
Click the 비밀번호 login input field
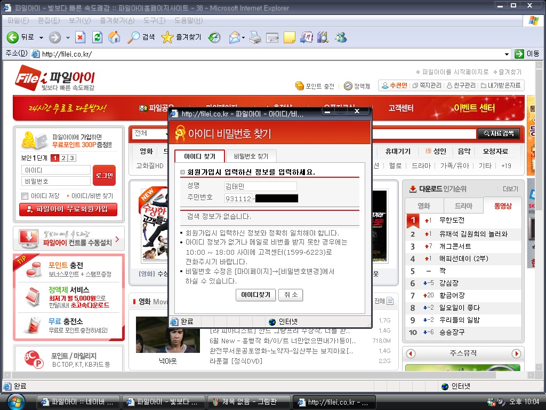click(x=55, y=181)
